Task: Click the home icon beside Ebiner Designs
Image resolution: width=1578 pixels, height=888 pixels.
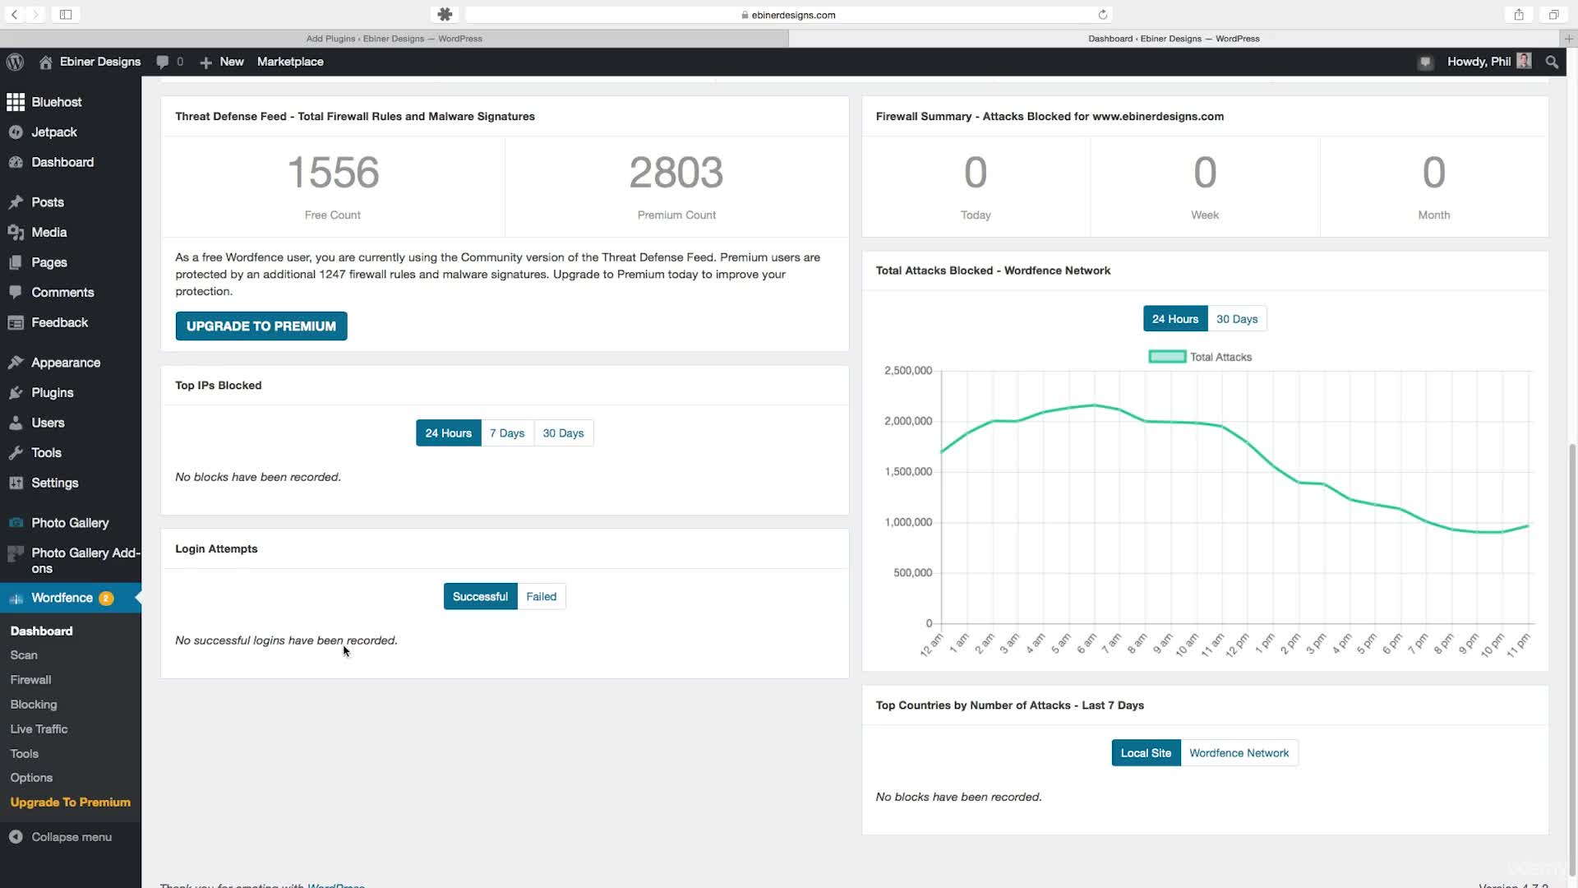Action: (x=46, y=62)
